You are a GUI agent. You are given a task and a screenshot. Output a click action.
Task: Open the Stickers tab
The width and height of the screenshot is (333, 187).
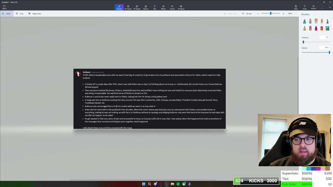pyautogui.click(x=146, y=7)
